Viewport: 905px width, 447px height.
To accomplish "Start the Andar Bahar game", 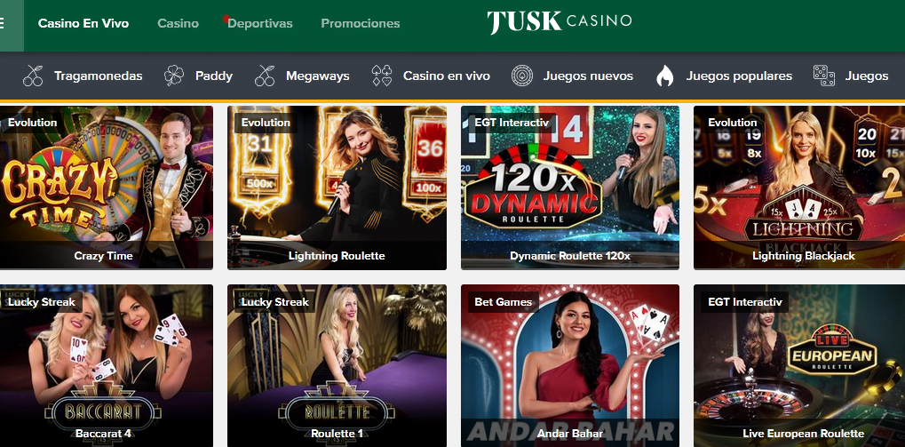I will (569, 365).
